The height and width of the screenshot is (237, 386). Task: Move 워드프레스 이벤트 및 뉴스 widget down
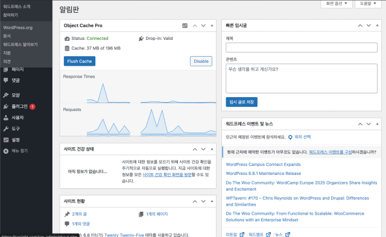pyautogui.click(x=369, y=124)
